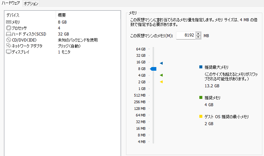Viewport: 264px width, 156px height.
Task: Select the ディスプレイ row label
Action: (21, 52)
